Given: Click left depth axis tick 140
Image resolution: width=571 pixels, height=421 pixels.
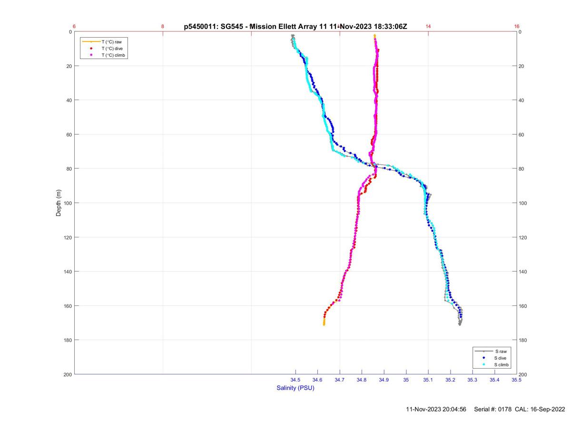Looking at the screenshot, I should 68,272.
